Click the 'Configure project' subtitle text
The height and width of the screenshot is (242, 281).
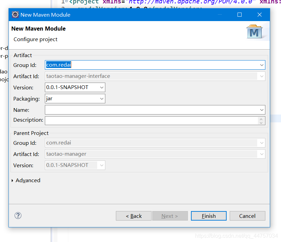point(35,39)
